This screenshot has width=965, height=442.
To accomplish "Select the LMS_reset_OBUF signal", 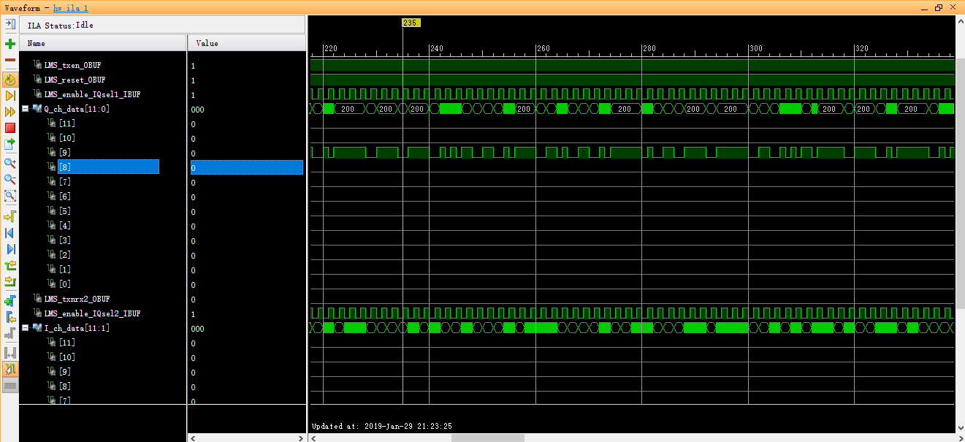I will coord(75,80).
